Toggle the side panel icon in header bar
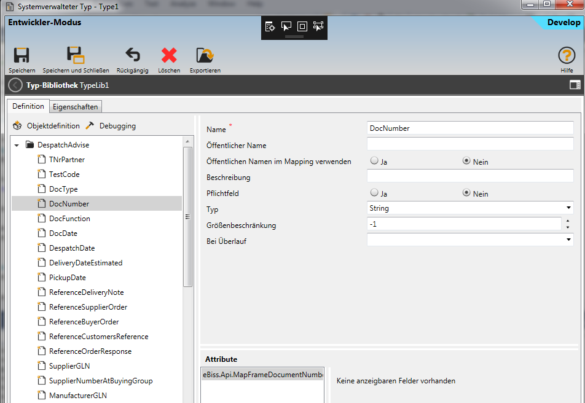585x403 pixels. click(x=575, y=85)
